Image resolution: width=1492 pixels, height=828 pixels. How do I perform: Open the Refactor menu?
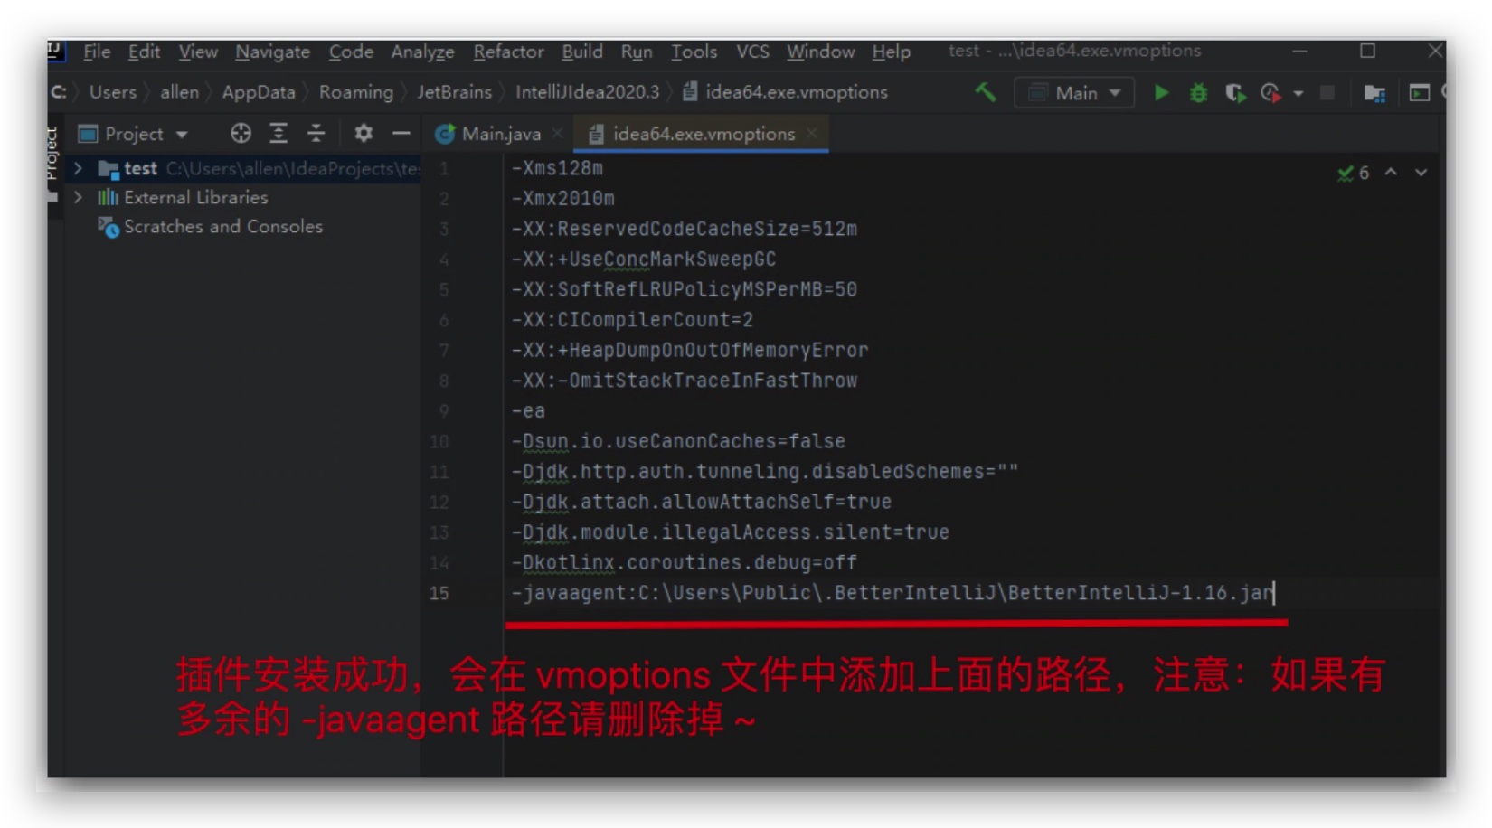[508, 52]
